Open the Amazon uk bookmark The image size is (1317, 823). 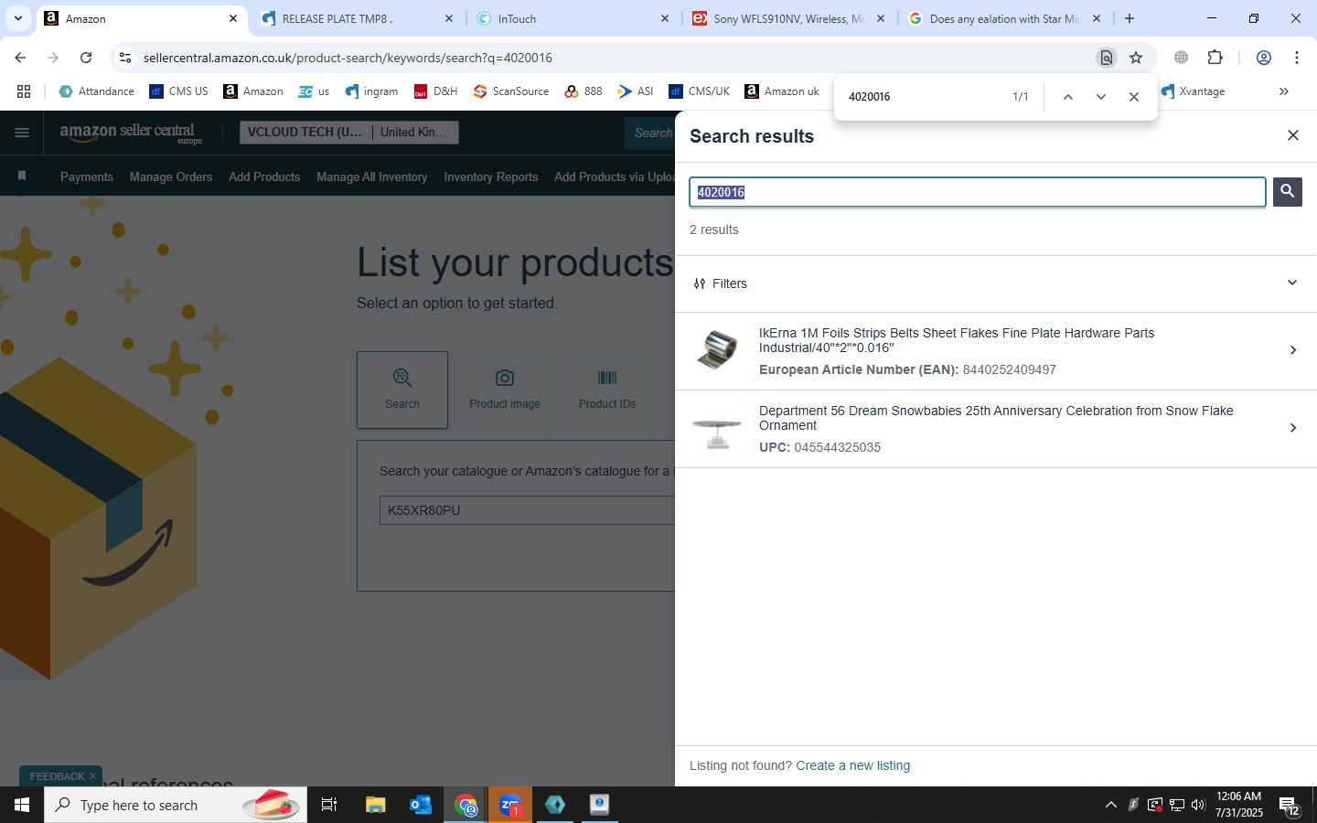tap(782, 91)
